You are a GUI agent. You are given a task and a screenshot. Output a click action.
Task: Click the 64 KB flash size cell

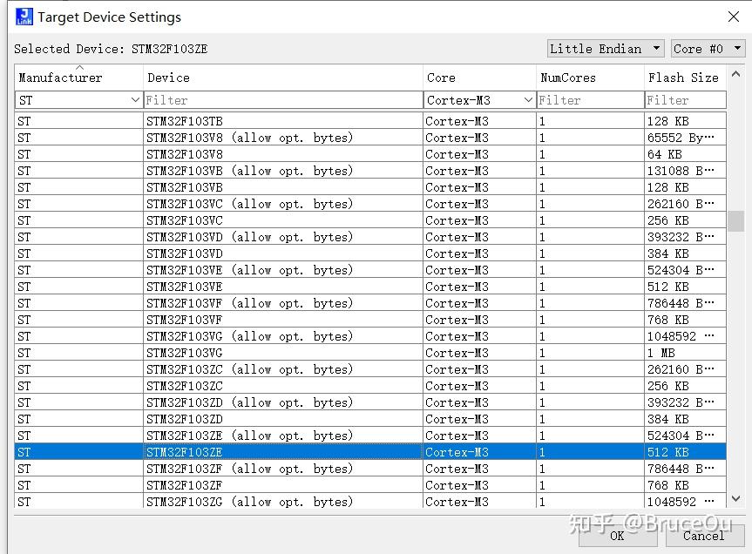tap(685, 154)
